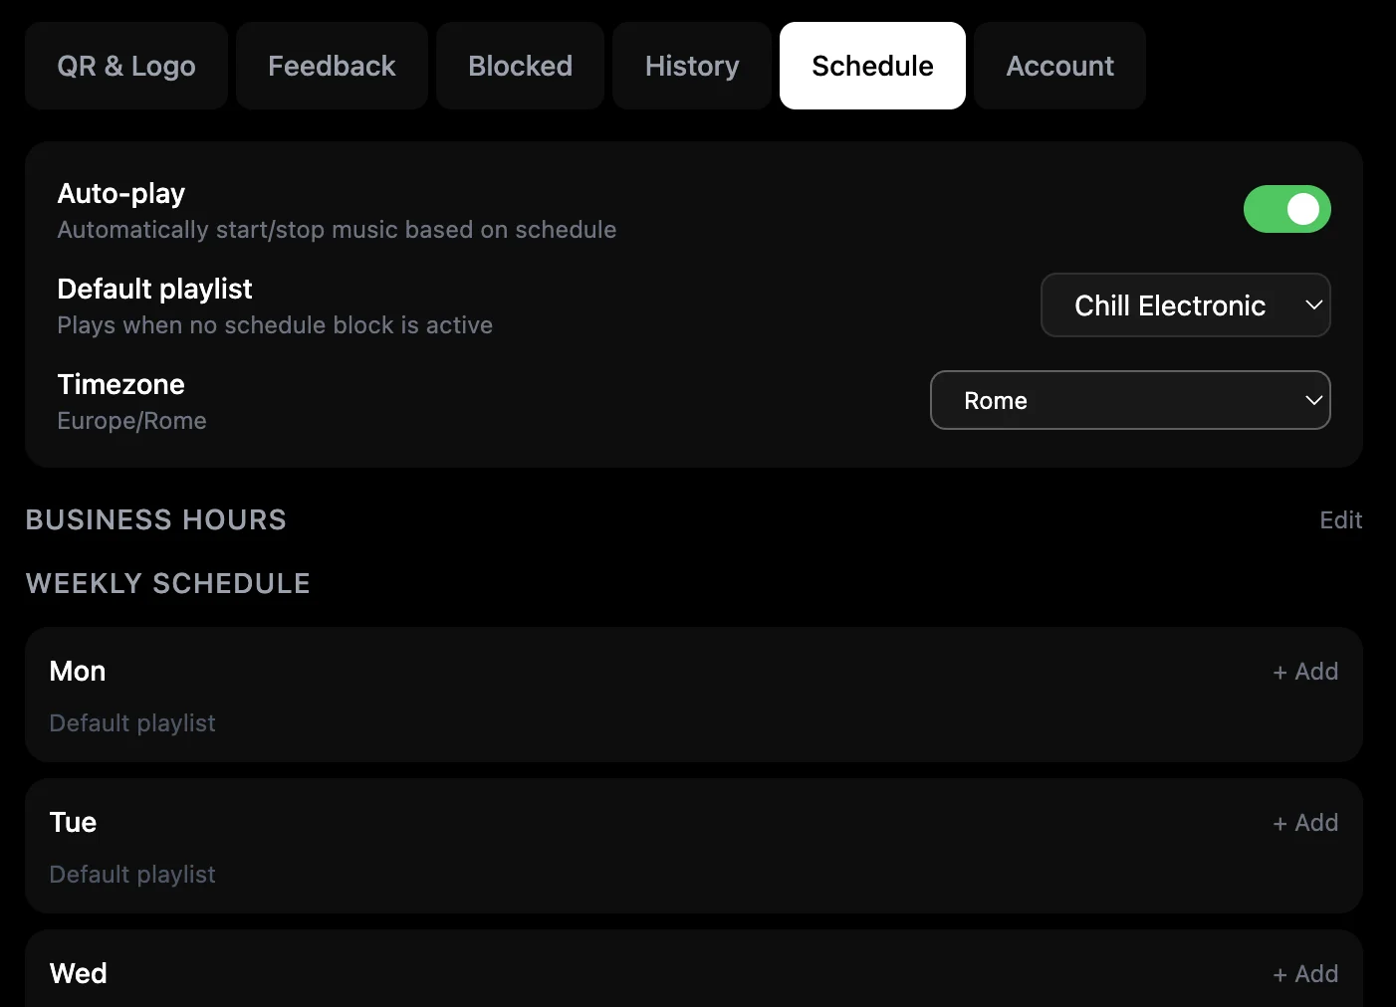Switch to the QR & Logo tab

(x=125, y=66)
